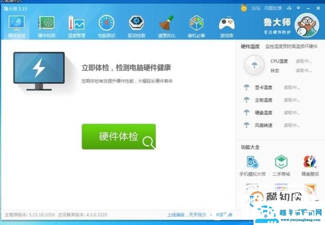Open 二手商城 from 功能大全
The image size is (325, 225).
281,166
